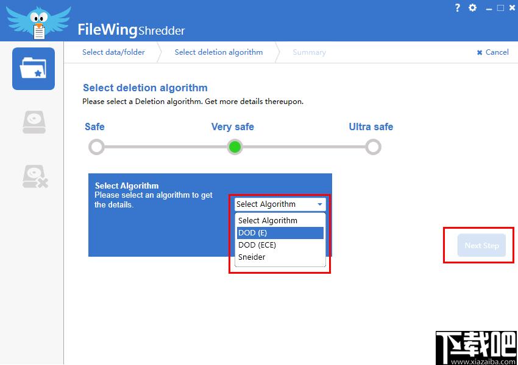
Task: Open the drive wipe sidebar icon with X
Action: coord(35,176)
